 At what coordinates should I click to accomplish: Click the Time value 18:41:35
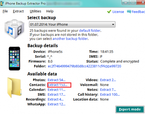(x=107, y=52)
